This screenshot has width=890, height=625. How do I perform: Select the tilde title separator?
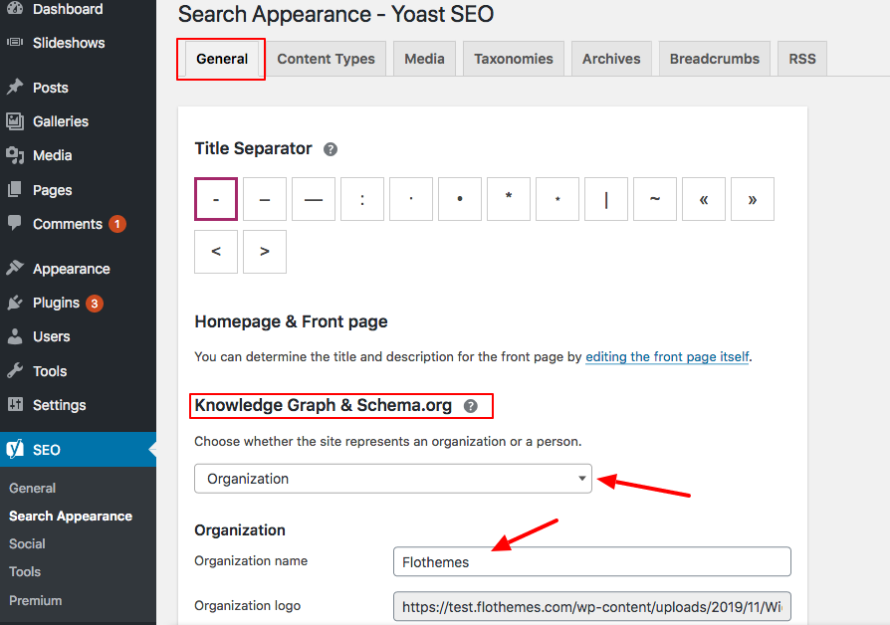pyautogui.click(x=655, y=199)
